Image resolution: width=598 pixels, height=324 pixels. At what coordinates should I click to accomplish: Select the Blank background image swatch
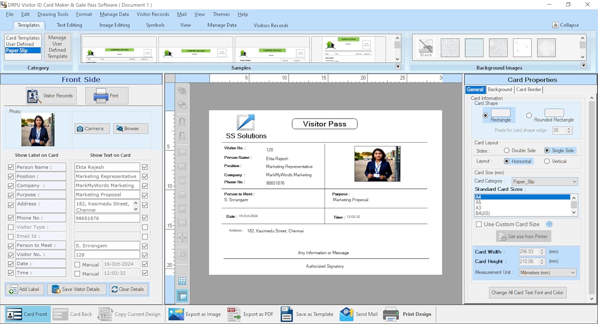[x=426, y=48]
